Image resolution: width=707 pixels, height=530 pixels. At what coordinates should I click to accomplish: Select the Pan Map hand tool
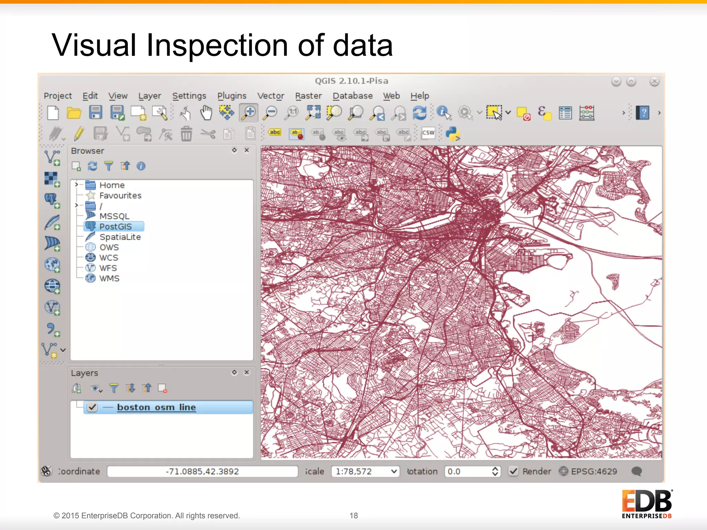[x=206, y=113]
